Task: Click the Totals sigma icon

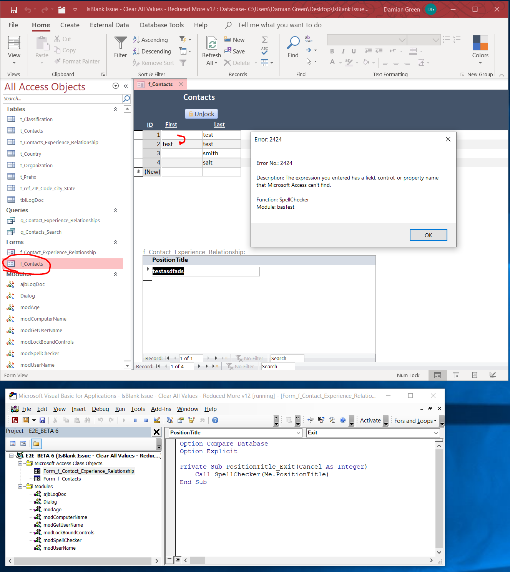Action: point(265,40)
